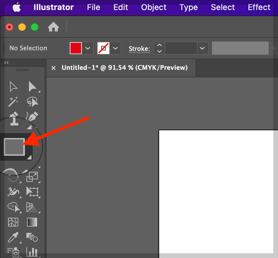
Task: Select the Eyedropper tool
Action: point(13,237)
